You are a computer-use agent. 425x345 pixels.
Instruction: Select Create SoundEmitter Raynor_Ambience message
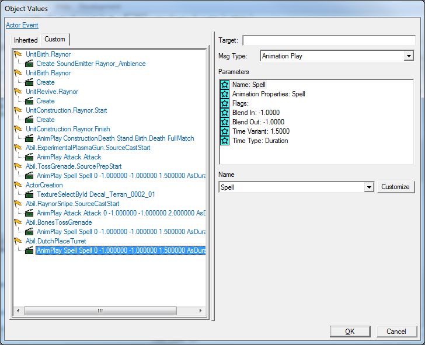(91, 64)
